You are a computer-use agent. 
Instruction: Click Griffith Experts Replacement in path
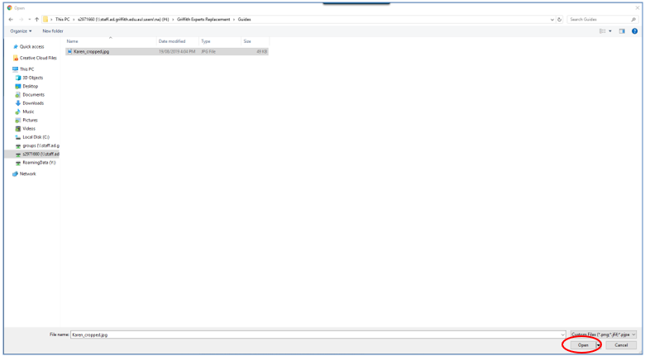coord(197,19)
